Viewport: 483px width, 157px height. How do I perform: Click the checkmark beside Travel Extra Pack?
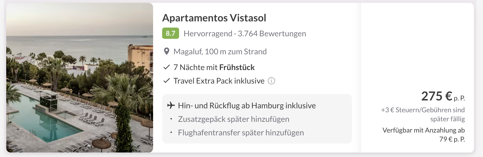coord(167,81)
